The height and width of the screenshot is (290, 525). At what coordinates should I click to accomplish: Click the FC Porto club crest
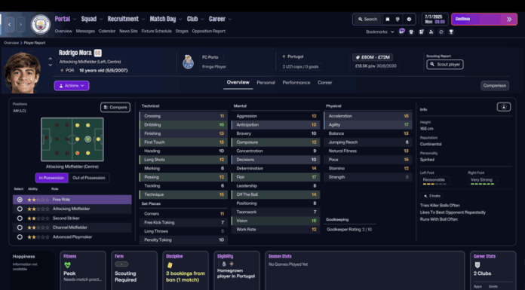(x=188, y=63)
